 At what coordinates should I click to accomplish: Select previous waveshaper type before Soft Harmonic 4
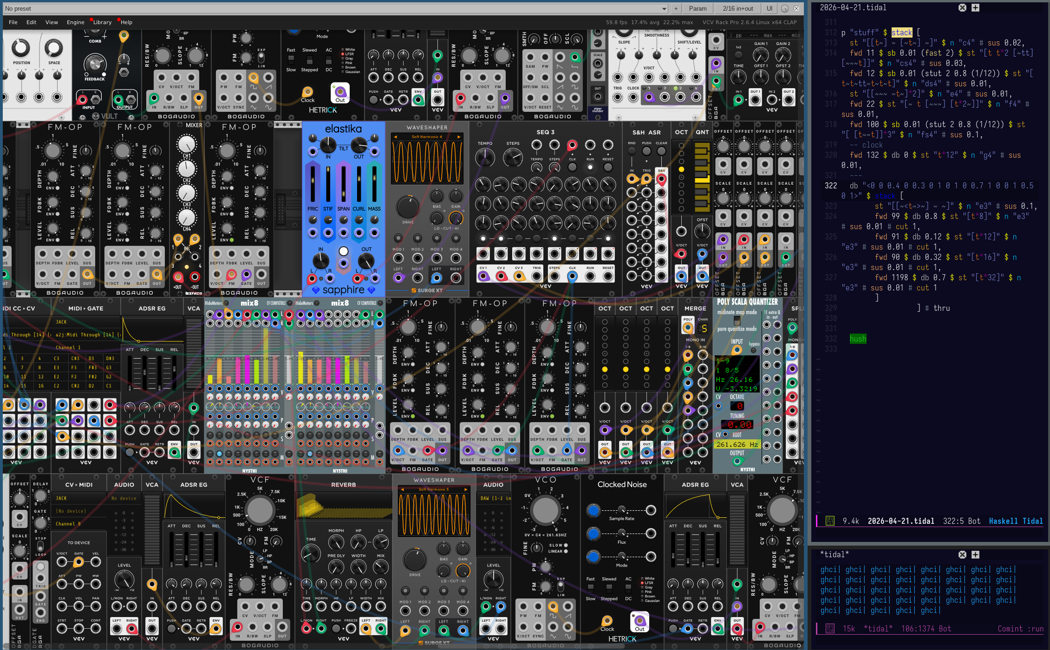click(395, 137)
